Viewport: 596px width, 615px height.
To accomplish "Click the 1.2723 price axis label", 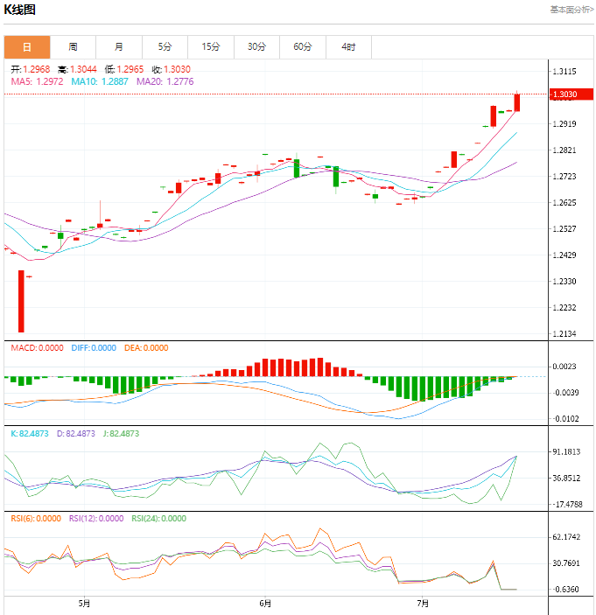I will pyautogui.click(x=564, y=177).
